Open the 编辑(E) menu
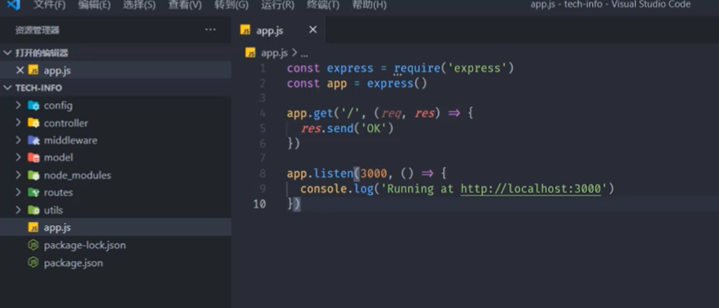This screenshot has height=308, width=719. tap(94, 5)
